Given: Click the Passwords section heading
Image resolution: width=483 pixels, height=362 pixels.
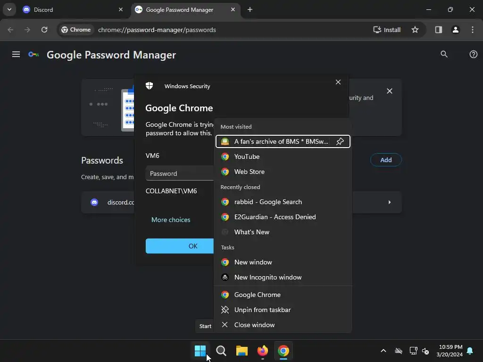Looking at the screenshot, I should 102,160.
